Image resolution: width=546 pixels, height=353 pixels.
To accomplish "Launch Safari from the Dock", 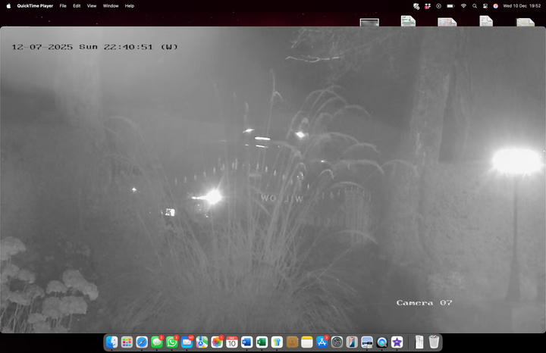I will (x=142, y=342).
